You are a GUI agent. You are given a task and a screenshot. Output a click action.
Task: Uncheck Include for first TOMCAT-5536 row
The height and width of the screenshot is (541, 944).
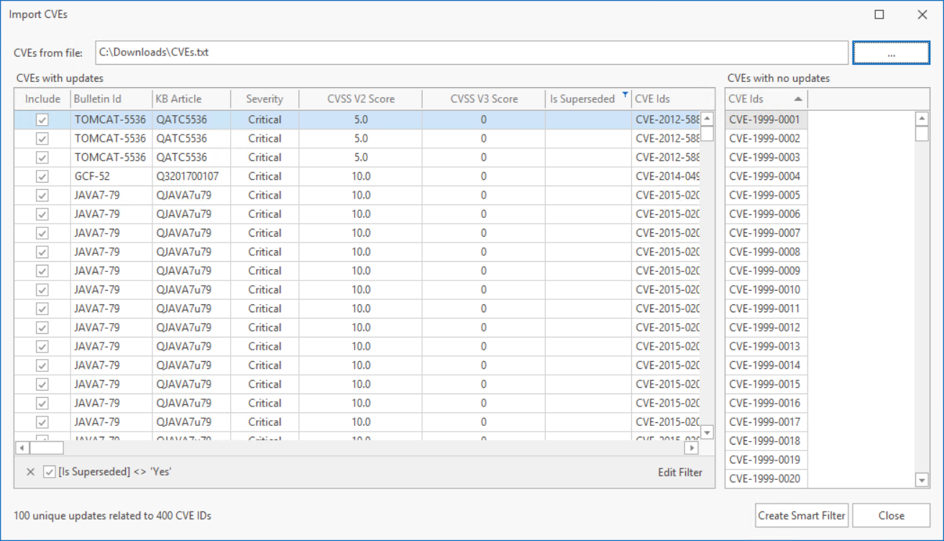42,120
